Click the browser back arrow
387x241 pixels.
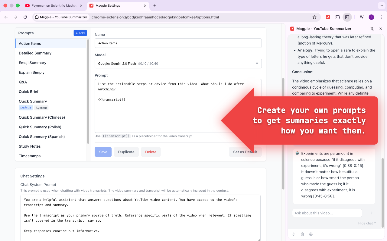tap(6, 17)
